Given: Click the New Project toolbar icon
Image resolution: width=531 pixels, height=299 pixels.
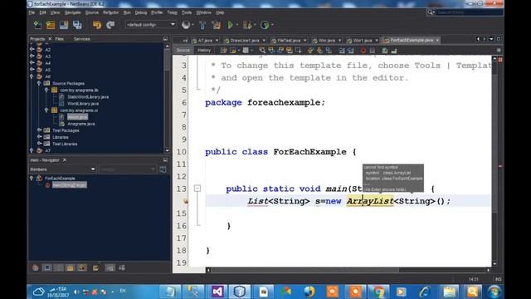Looking at the screenshot, I should [51, 25].
